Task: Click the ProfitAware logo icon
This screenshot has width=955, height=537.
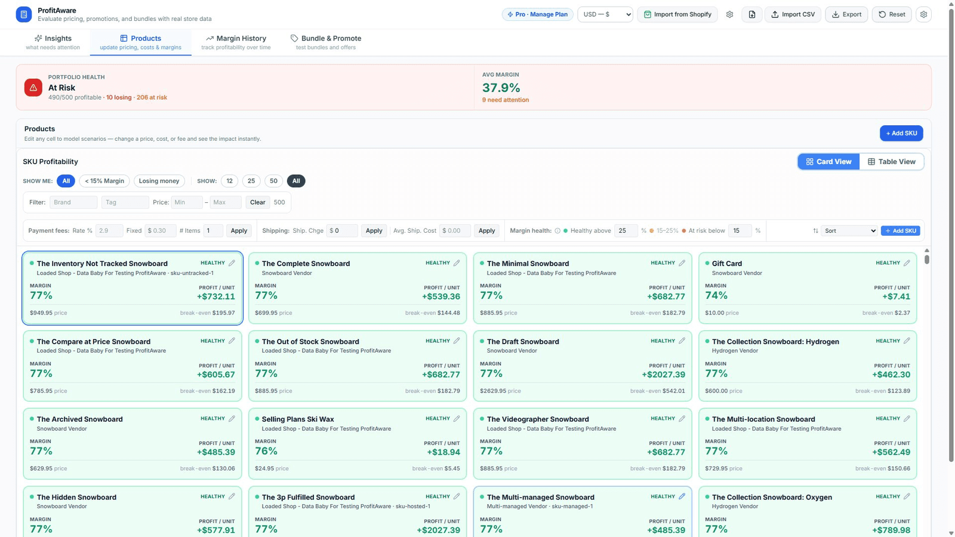Action: tap(24, 14)
